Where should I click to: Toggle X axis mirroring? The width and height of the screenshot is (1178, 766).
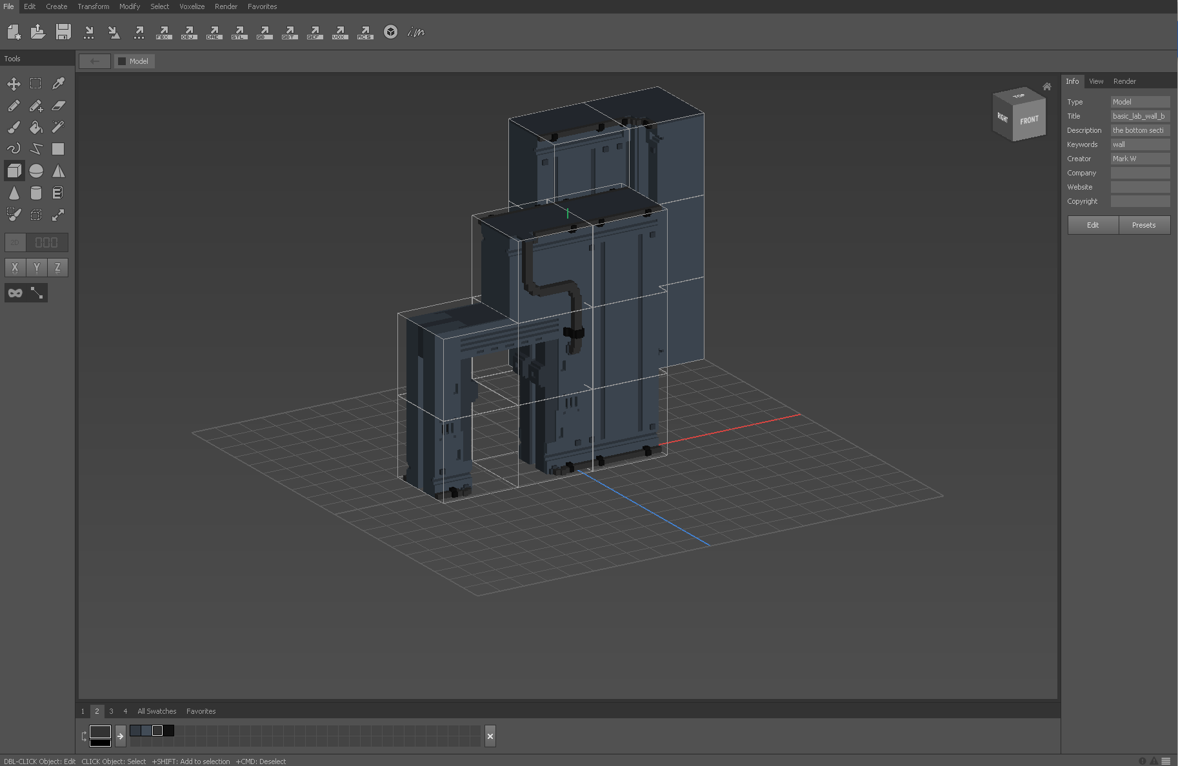(15, 268)
